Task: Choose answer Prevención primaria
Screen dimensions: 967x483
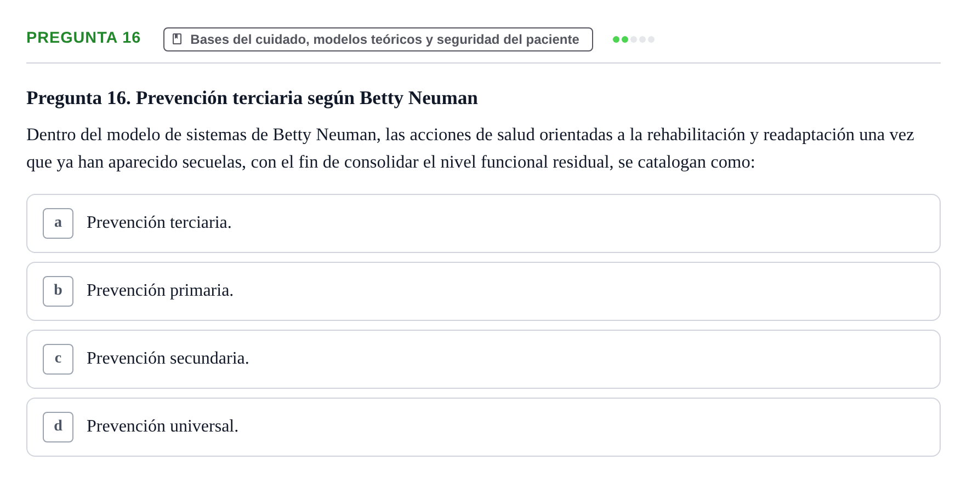Action: (160, 290)
